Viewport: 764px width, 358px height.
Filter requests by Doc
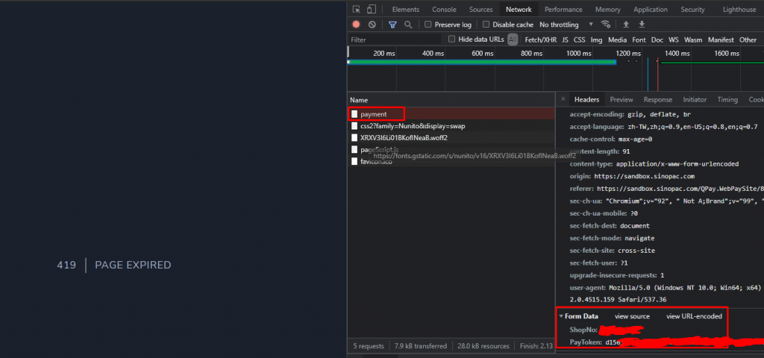tap(657, 40)
